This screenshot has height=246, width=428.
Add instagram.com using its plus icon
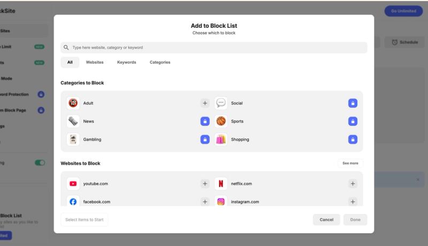click(353, 202)
